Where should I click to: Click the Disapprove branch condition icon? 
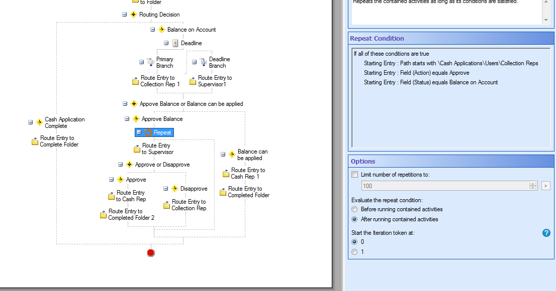[x=174, y=189]
